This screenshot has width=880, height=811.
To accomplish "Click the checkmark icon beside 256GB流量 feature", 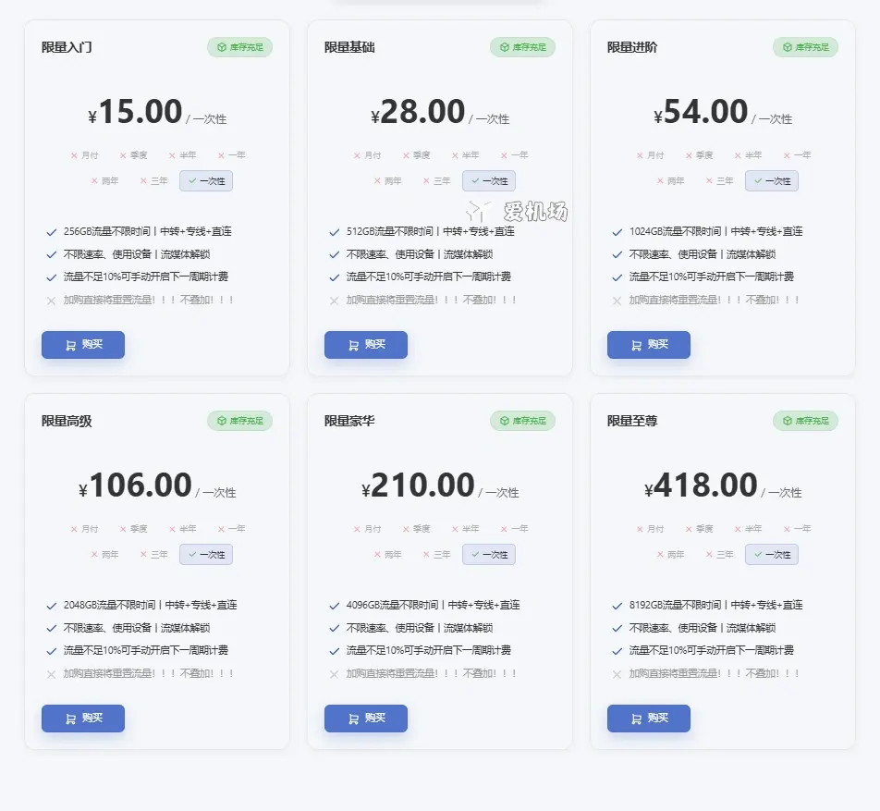I will click(52, 231).
